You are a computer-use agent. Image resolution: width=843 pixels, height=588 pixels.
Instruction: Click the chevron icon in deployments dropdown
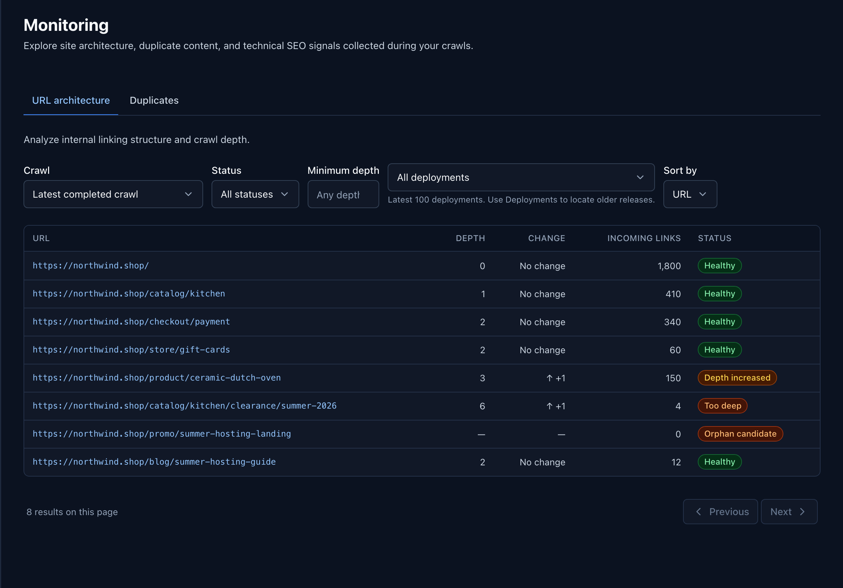point(640,178)
